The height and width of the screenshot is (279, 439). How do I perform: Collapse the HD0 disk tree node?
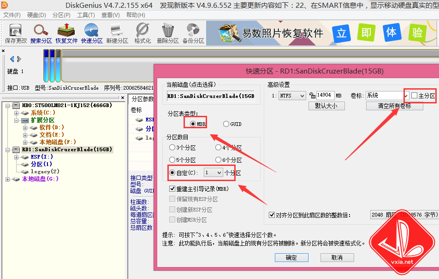click(x=7, y=105)
